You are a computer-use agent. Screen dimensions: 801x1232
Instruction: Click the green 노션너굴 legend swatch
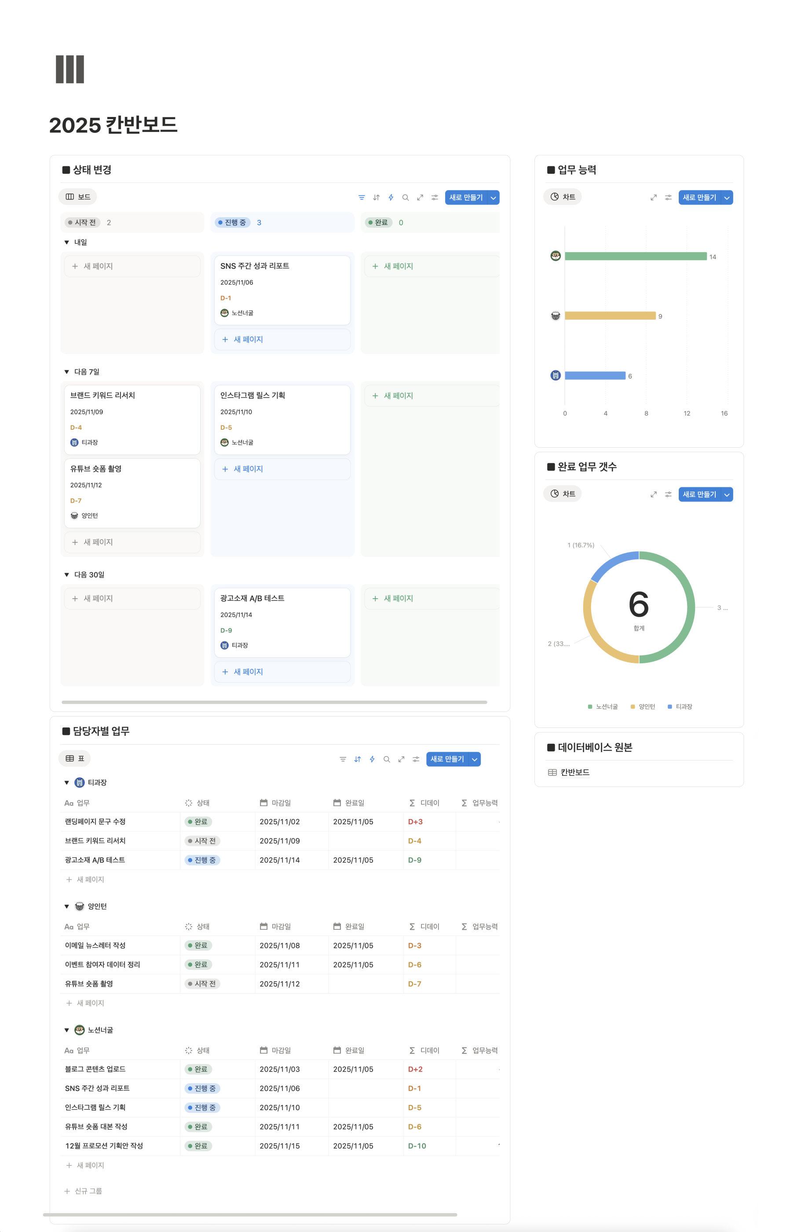tap(590, 706)
